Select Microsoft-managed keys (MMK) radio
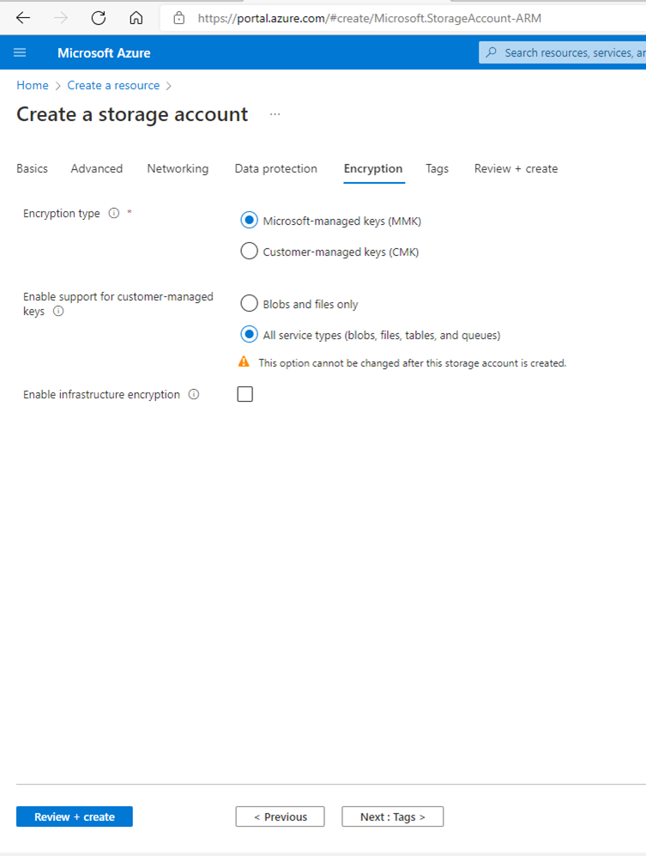Screen dimensions: 646x856 (249, 221)
